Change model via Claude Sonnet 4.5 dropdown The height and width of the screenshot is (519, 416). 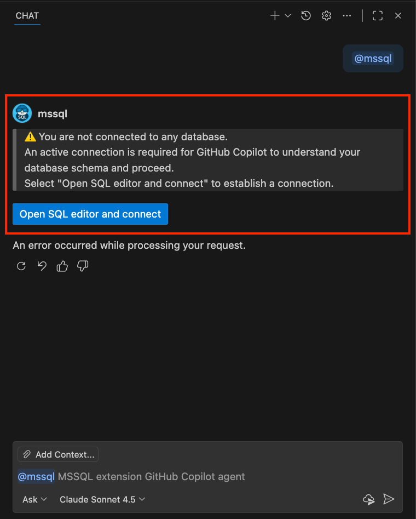102,499
